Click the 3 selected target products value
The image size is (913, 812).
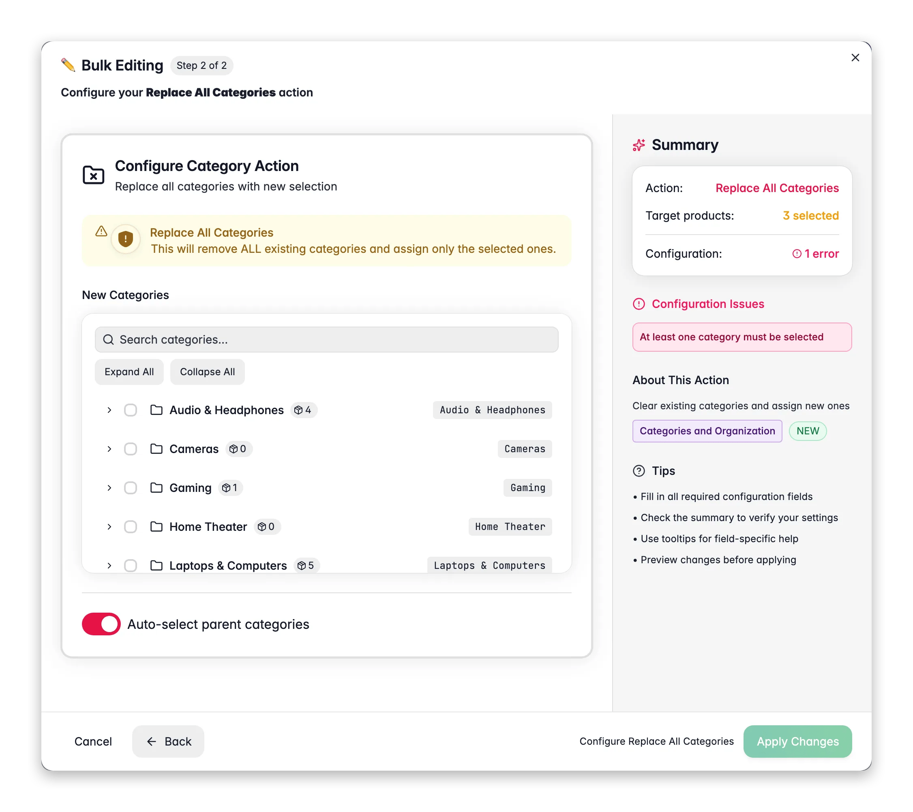point(811,216)
